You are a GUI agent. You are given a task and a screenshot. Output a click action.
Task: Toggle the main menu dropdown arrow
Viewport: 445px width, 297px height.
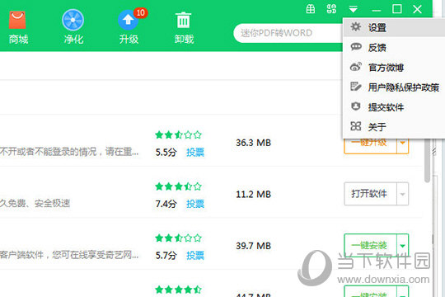[353, 9]
